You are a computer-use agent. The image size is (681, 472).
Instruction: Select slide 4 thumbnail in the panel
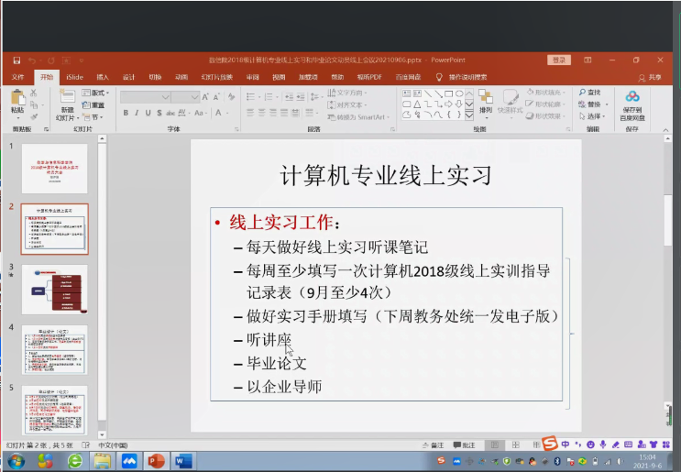pyautogui.click(x=54, y=350)
